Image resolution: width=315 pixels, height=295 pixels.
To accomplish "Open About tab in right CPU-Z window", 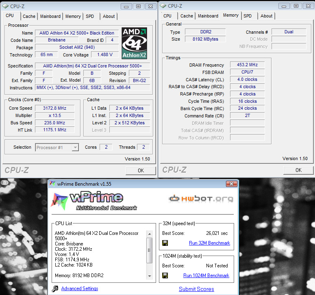I will tap(266, 16).
